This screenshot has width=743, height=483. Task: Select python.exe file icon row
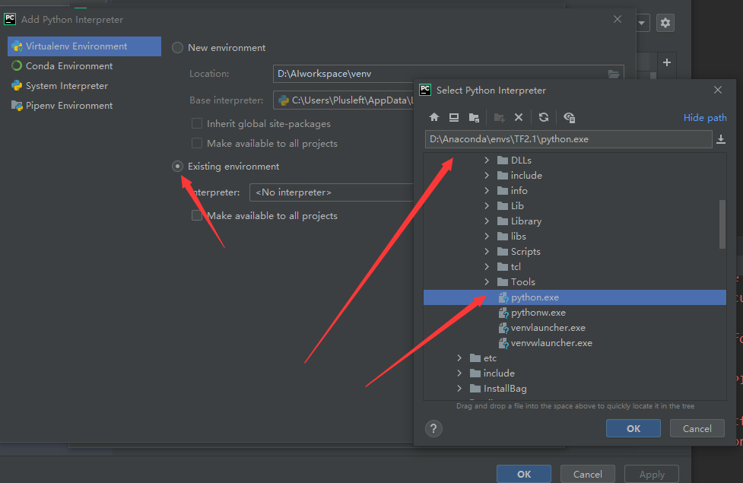click(x=575, y=297)
